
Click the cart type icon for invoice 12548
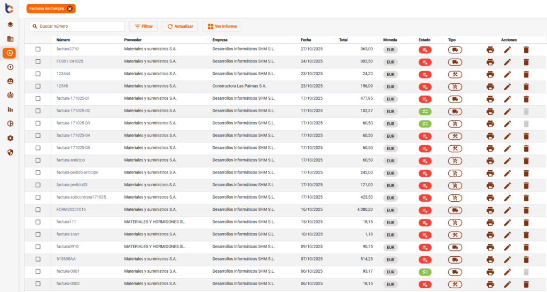pos(455,86)
